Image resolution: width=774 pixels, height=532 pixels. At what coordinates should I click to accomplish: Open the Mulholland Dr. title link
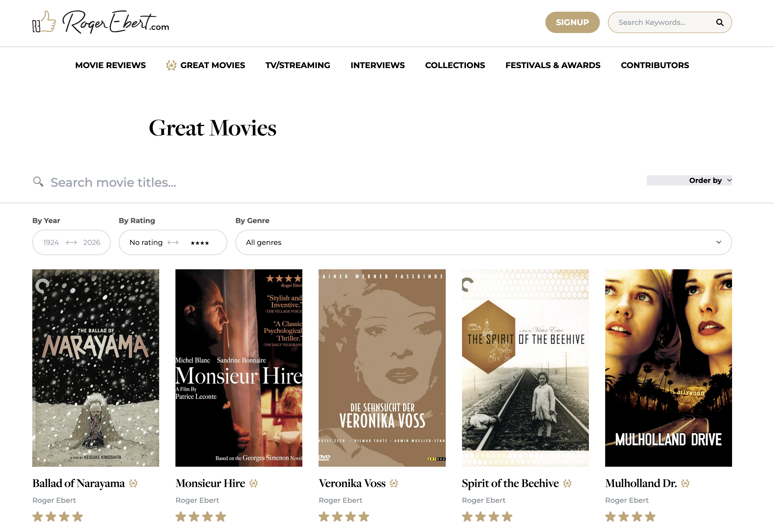641,483
